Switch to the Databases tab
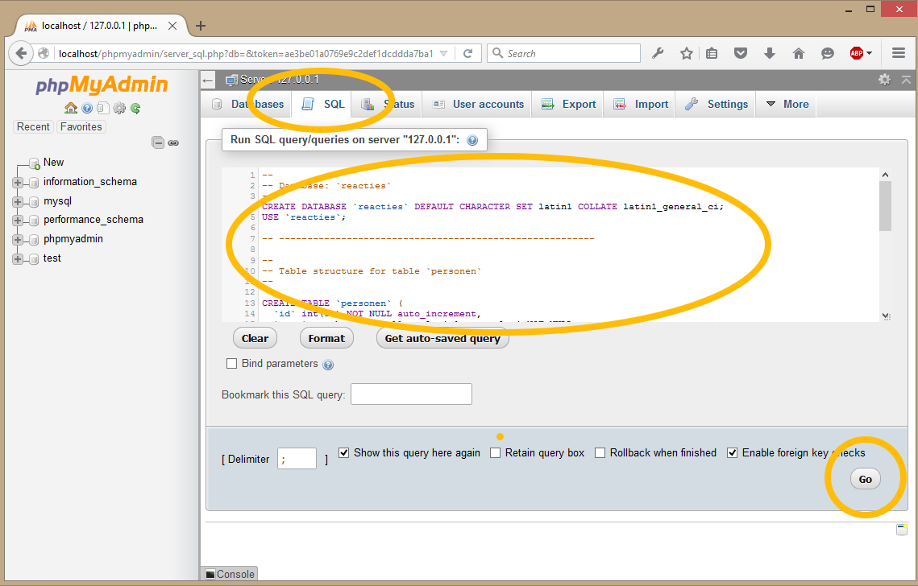Screen dimensions: 918x586 tap(248, 104)
